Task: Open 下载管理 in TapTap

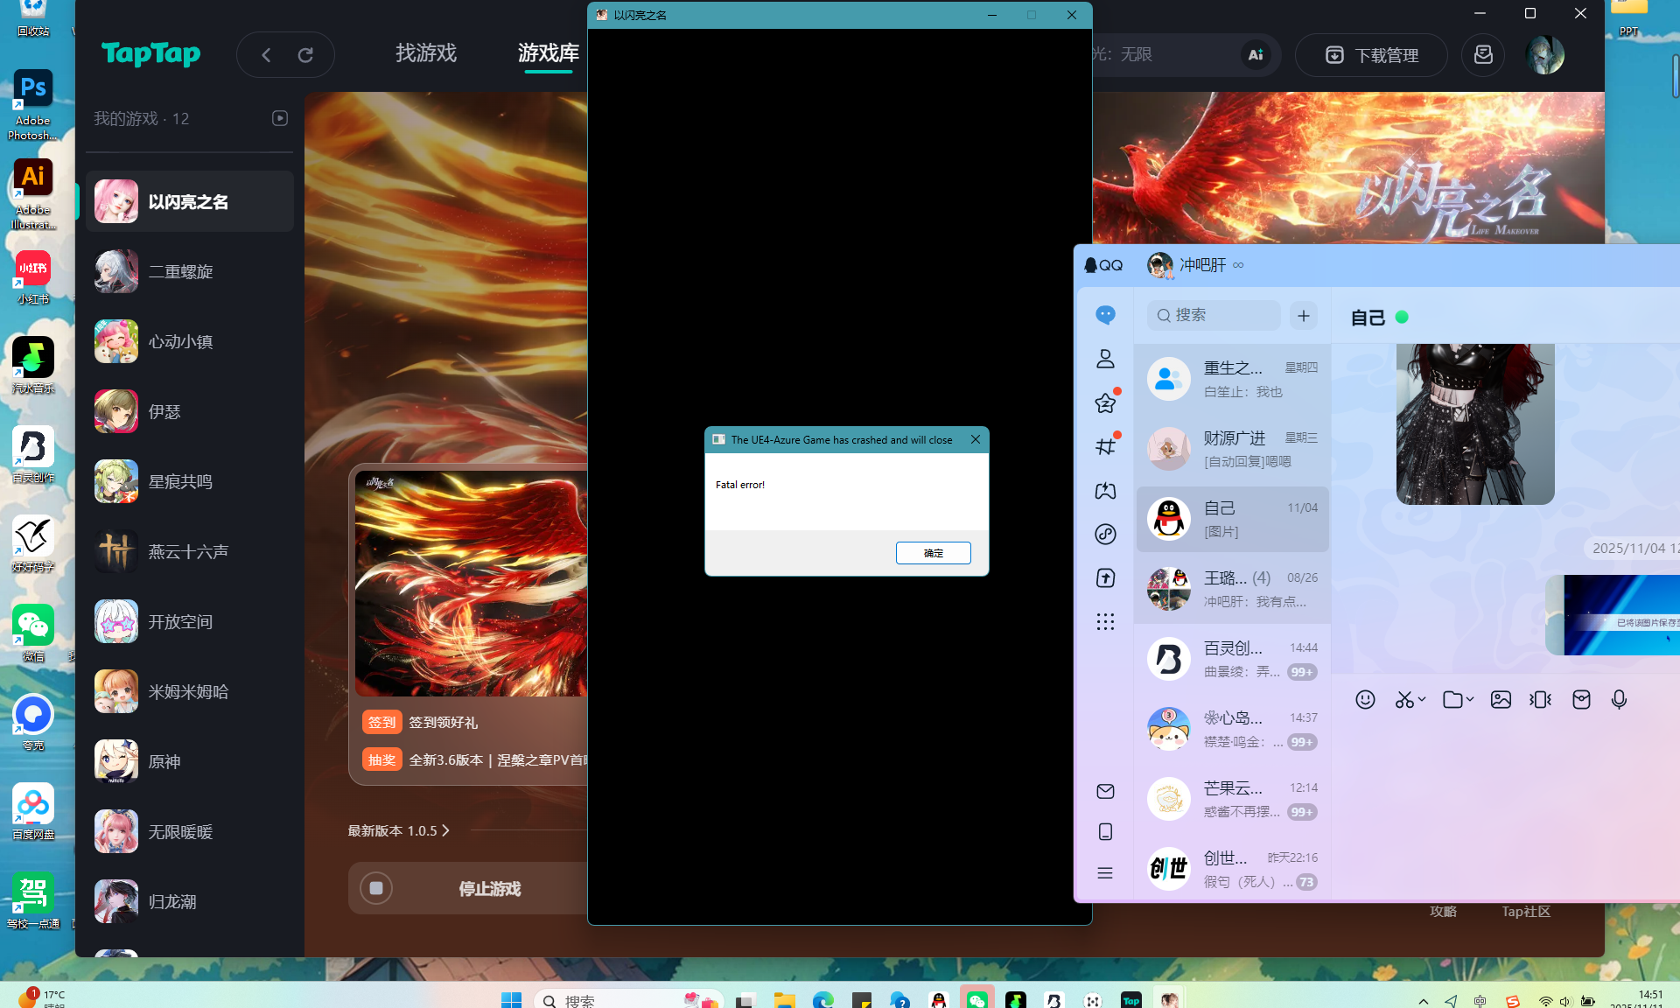Action: (1371, 55)
